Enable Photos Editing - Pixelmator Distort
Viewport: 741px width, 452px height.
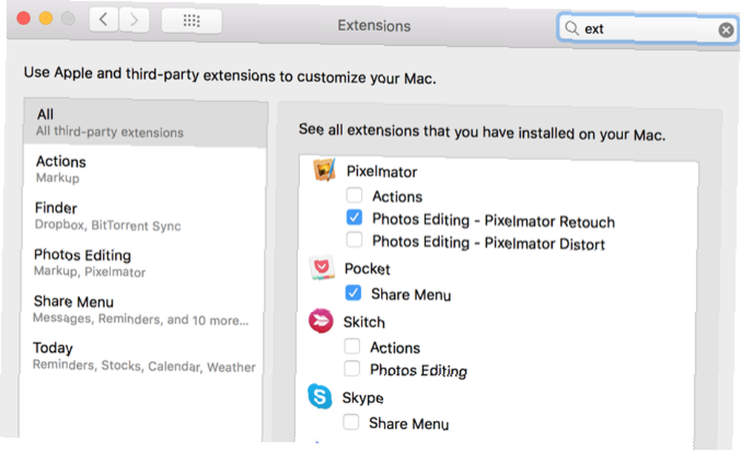(x=354, y=240)
